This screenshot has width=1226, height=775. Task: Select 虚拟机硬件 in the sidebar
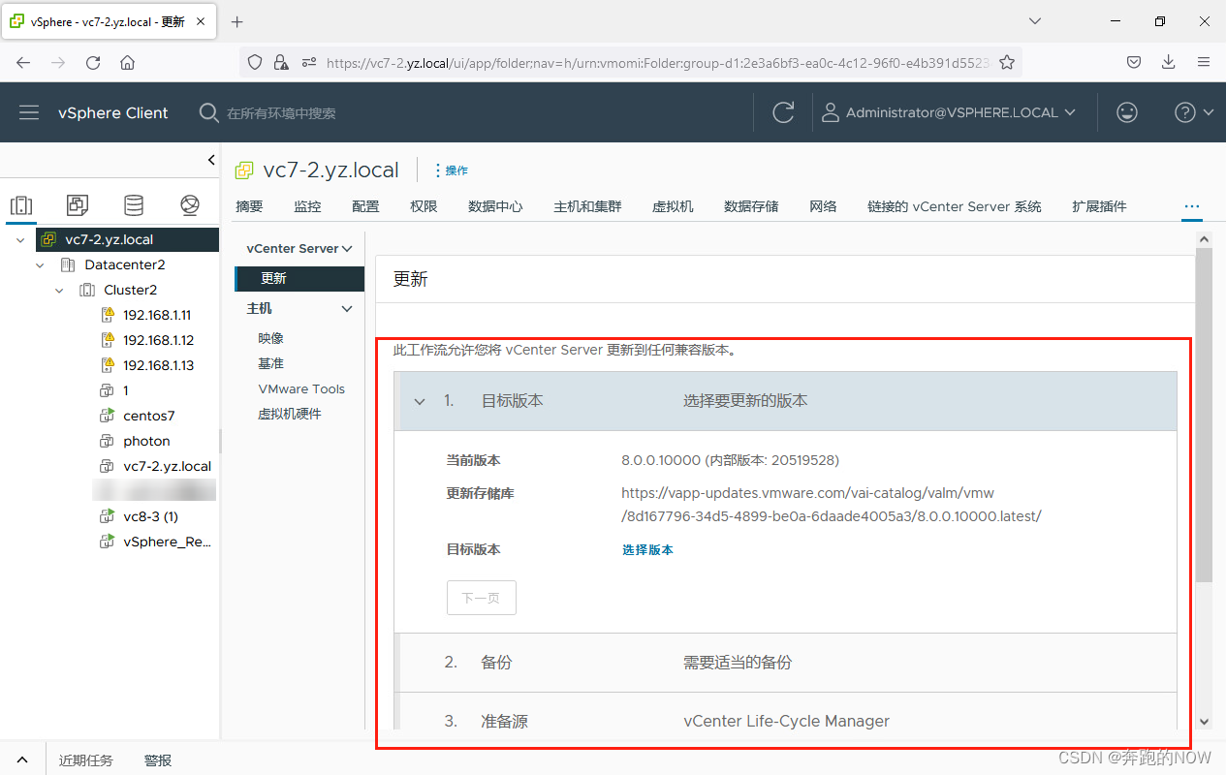pos(290,414)
